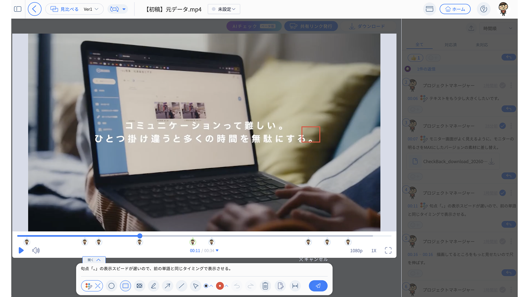Close drawing mode with X toggle

coord(98,286)
